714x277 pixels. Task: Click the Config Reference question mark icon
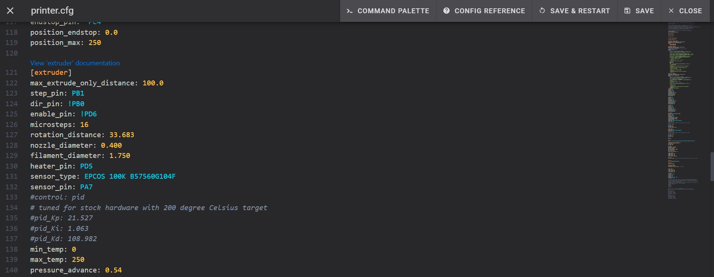point(446,11)
